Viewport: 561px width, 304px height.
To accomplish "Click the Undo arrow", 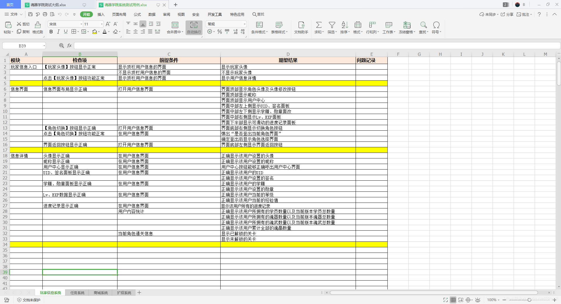I will [60, 14].
